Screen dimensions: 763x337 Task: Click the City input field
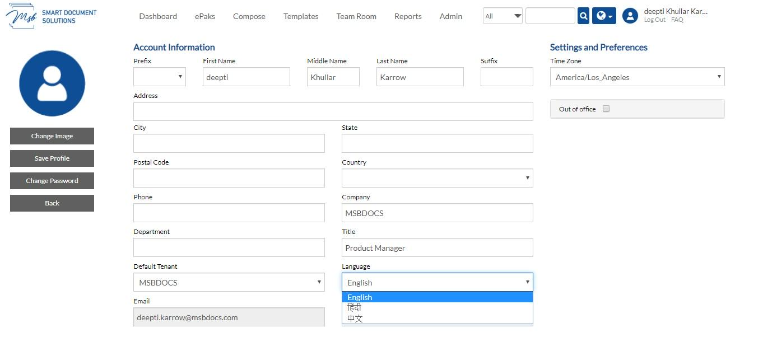point(229,143)
